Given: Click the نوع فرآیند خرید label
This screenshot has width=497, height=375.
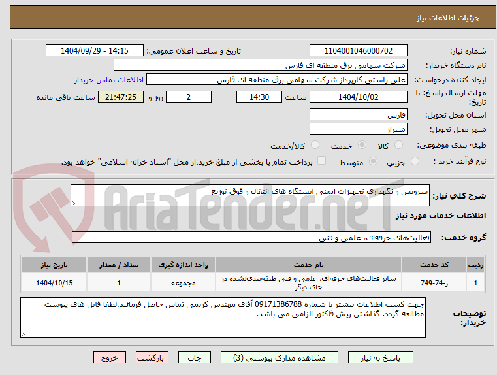Looking at the screenshot, I should click(460, 161).
